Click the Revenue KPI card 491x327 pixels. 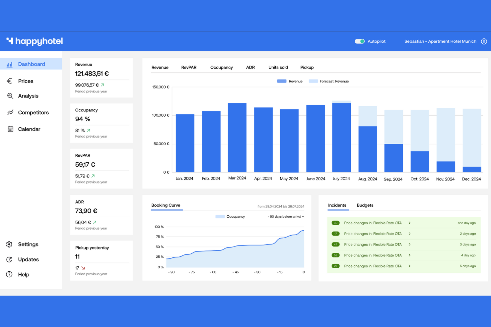click(101, 78)
